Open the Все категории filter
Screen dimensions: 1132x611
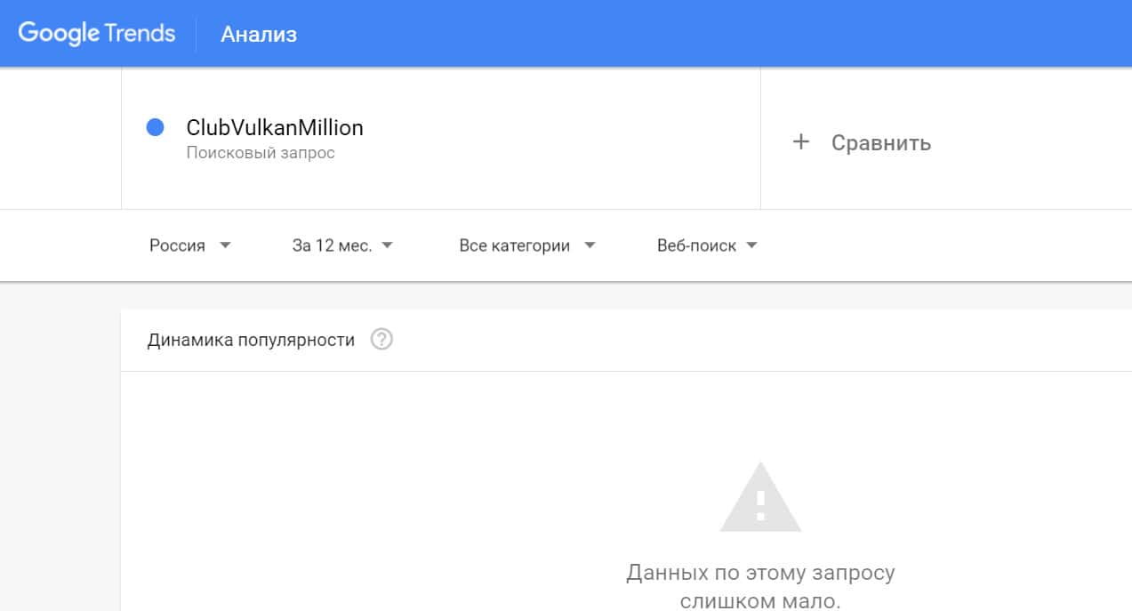point(514,245)
